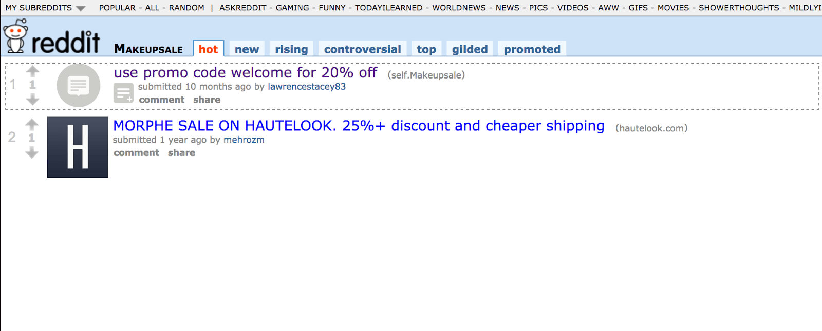Click the reddit alien logo

[15, 36]
